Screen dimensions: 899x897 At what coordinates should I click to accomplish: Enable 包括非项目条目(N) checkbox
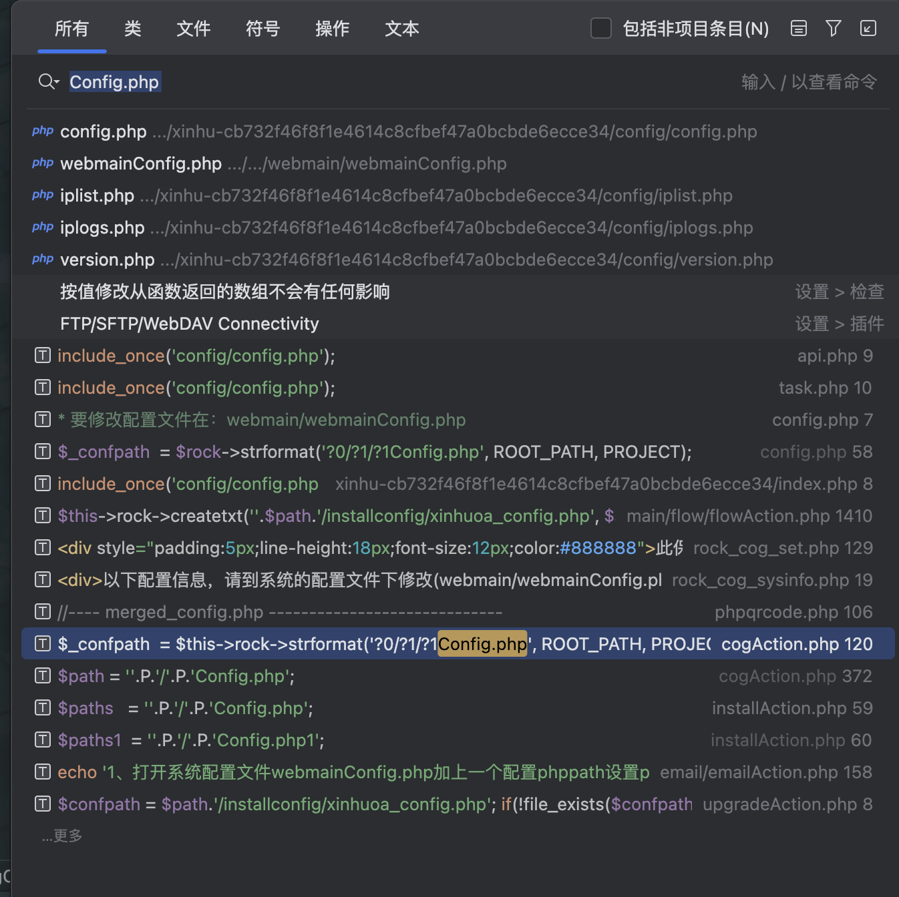(x=601, y=28)
